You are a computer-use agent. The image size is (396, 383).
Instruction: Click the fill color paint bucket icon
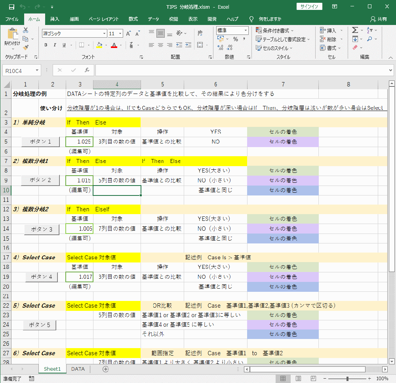tap(99, 45)
